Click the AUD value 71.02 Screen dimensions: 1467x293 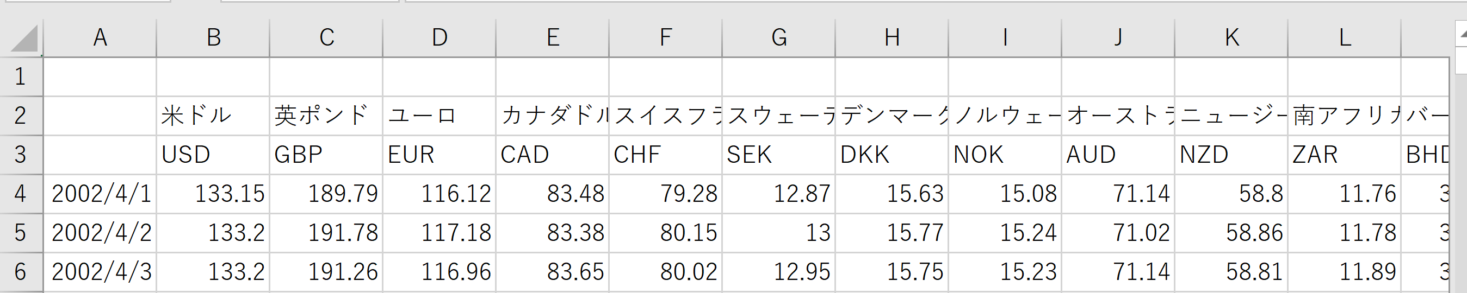[x=1118, y=233]
